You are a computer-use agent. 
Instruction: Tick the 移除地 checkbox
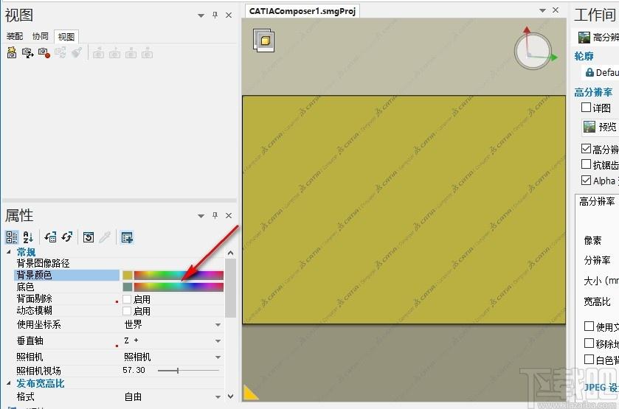[x=589, y=343]
